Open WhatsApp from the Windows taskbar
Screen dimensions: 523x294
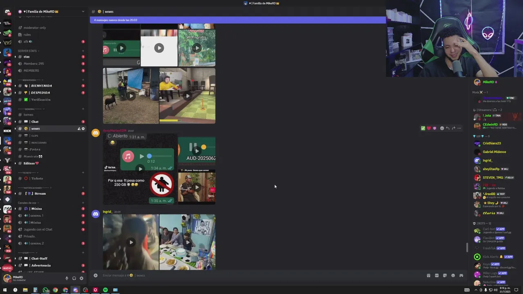click(x=45, y=290)
